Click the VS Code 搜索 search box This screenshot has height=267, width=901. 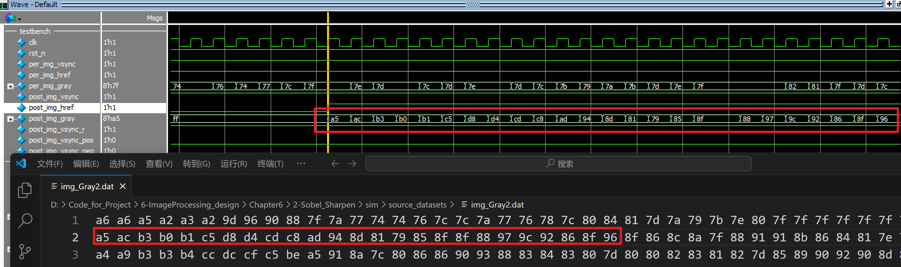(558, 164)
